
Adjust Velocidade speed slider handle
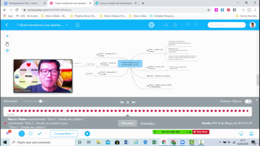point(41,101)
